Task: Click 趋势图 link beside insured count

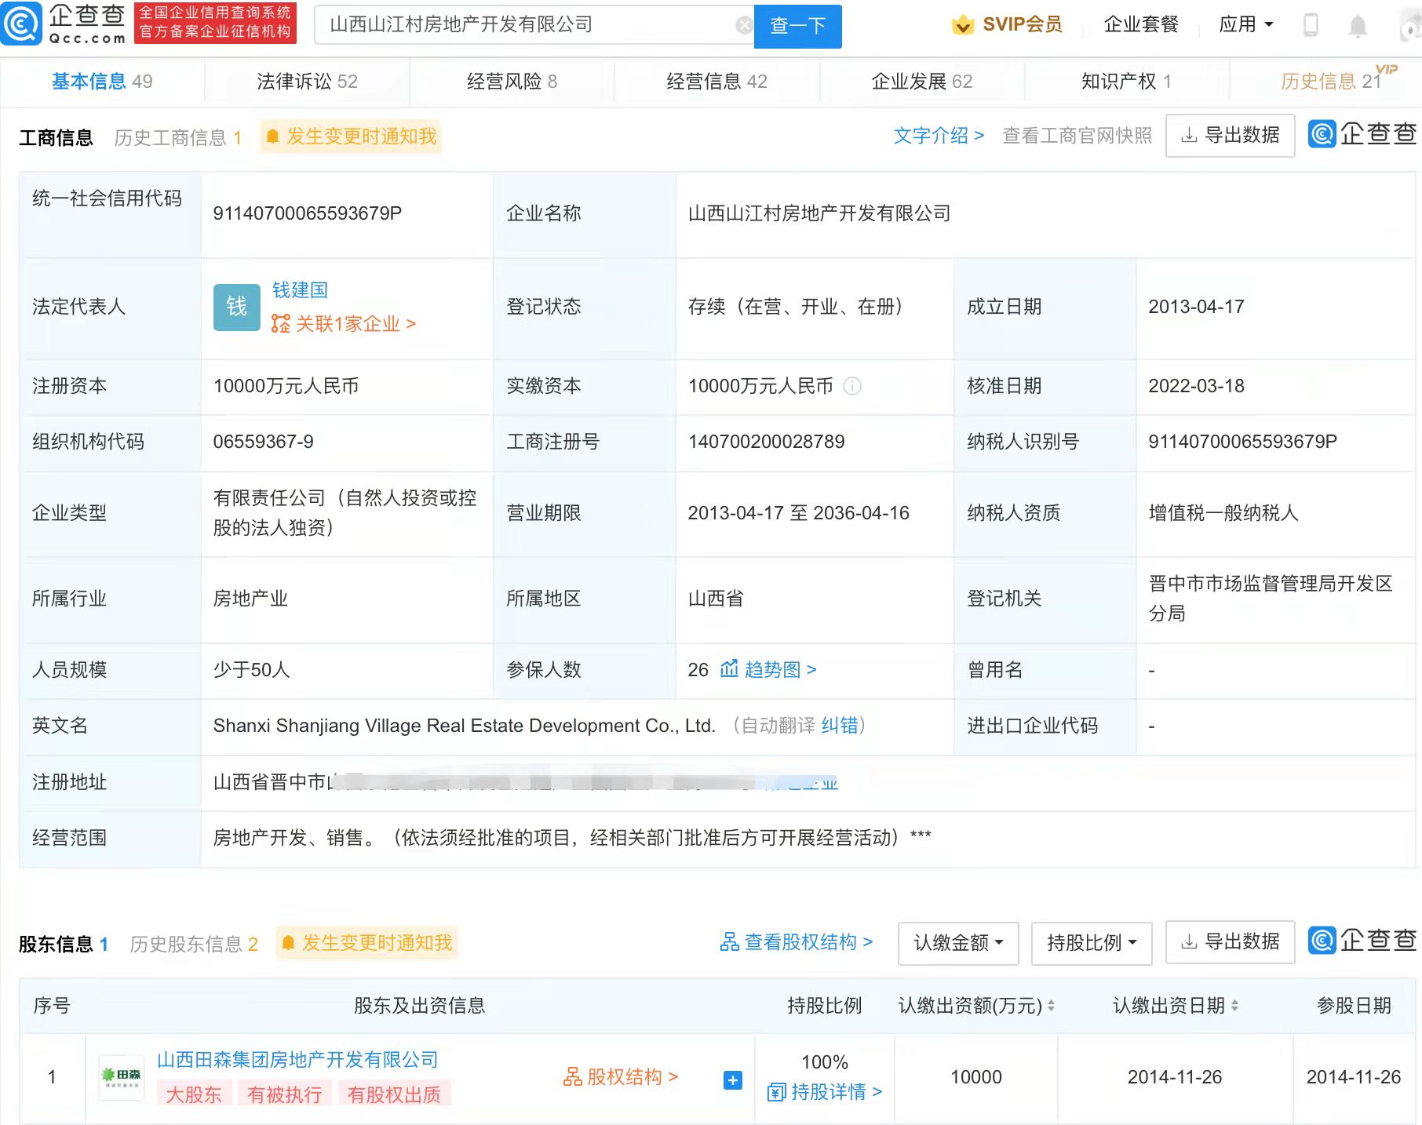Action: (780, 669)
